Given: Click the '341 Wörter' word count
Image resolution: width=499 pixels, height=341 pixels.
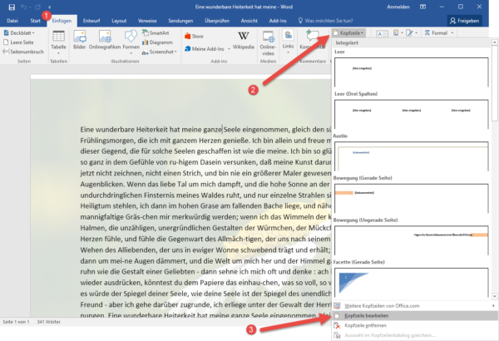Looking at the screenshot, I should click(49, 322).
